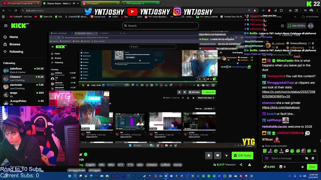
Task: Open the MAIL clip thumbnail
Action: pos(96,121)
